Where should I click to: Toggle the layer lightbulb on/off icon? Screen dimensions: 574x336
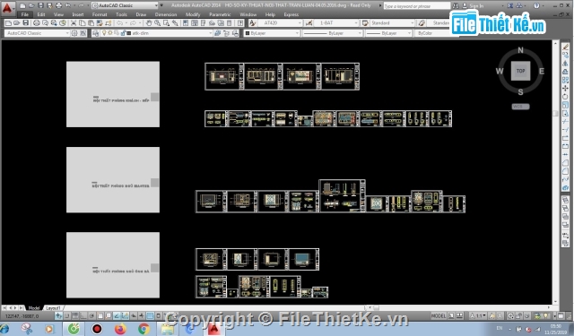[104, 33]
